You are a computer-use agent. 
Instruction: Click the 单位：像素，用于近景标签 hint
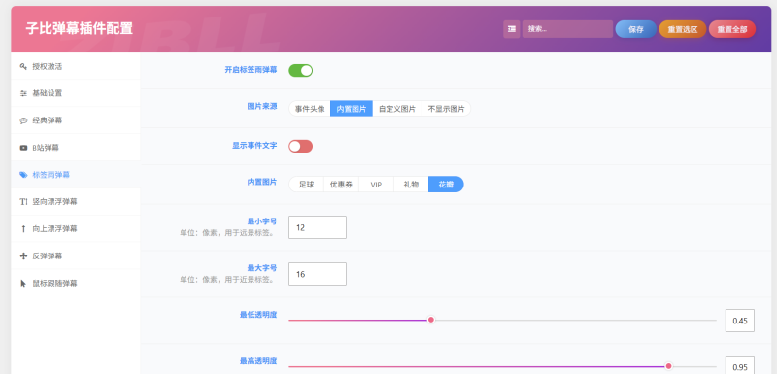pyautogui.click(x=228, y=280)
